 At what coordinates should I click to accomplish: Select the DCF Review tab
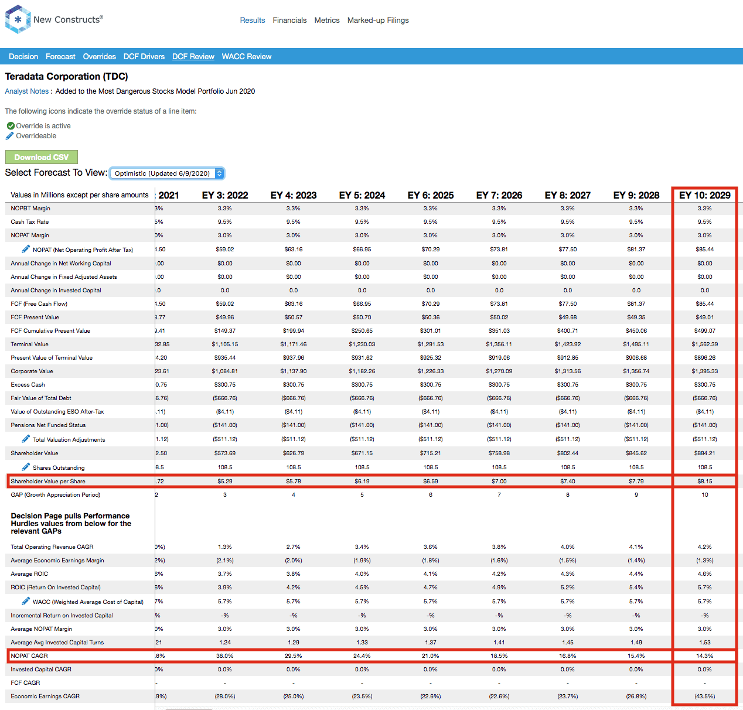[x=193, y=56]
